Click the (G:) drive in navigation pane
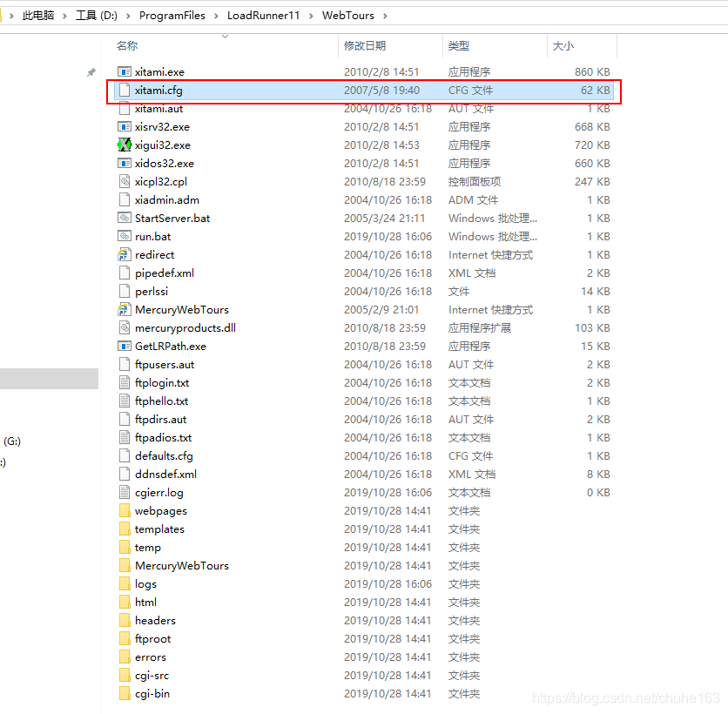The width and height of the screenshot is (728, 714). [12, 441]
